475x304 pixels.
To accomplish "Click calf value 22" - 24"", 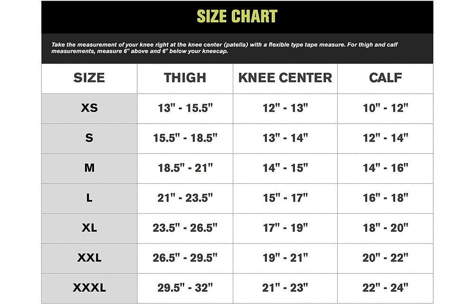I will [x=385, y=288].
